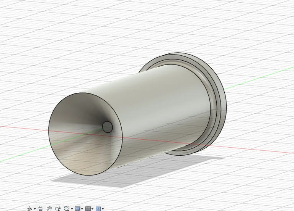The width and height of the screenshot is (294, 211).
Task: Open the Orbit tool dropdown arrow
Action: [35, 209]
